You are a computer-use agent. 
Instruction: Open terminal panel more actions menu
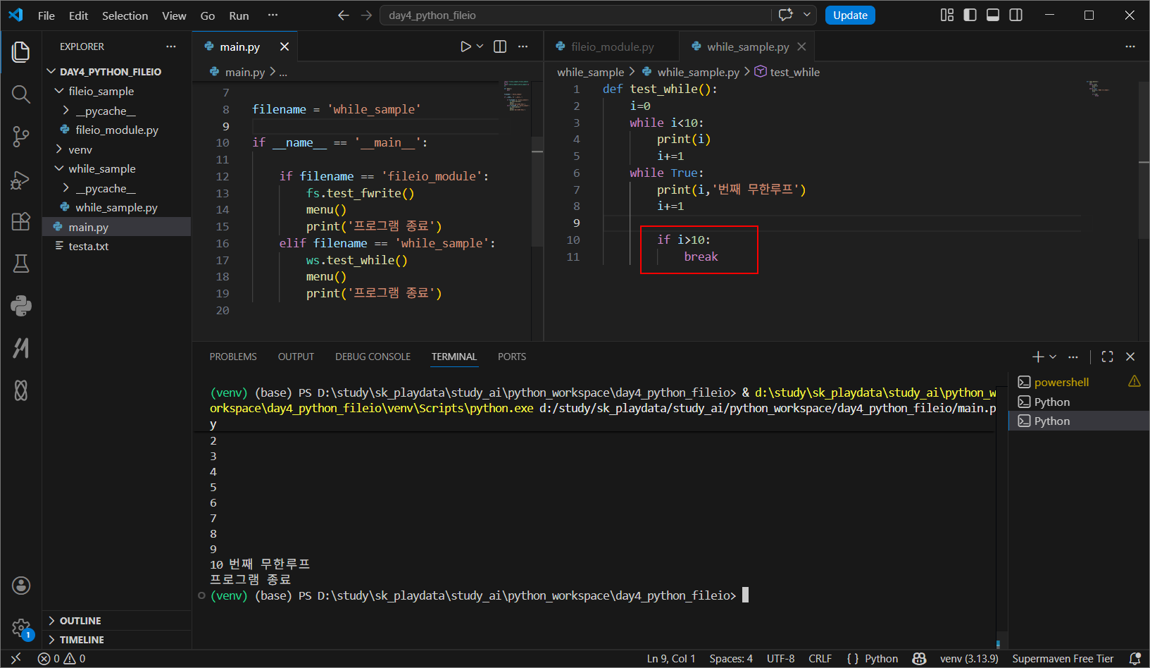[1073, 357]
